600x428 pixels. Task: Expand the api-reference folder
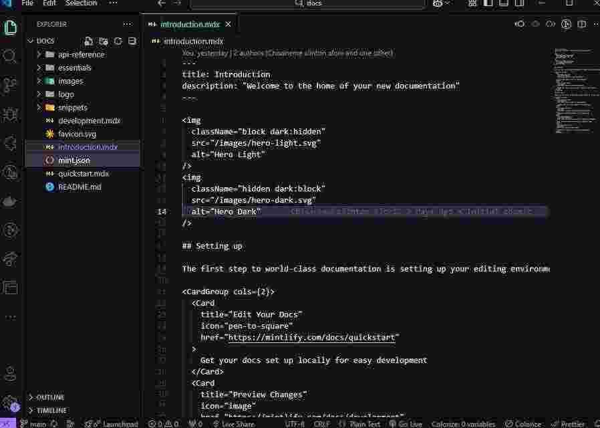pyautogui.click(x=81, y=55)
